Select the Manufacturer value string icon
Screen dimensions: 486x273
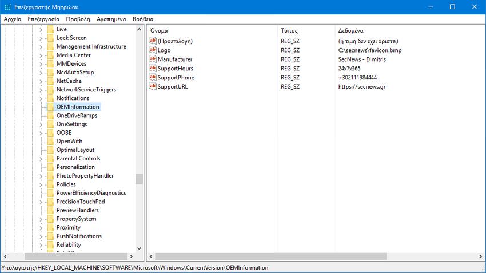(x=153, y=59)
